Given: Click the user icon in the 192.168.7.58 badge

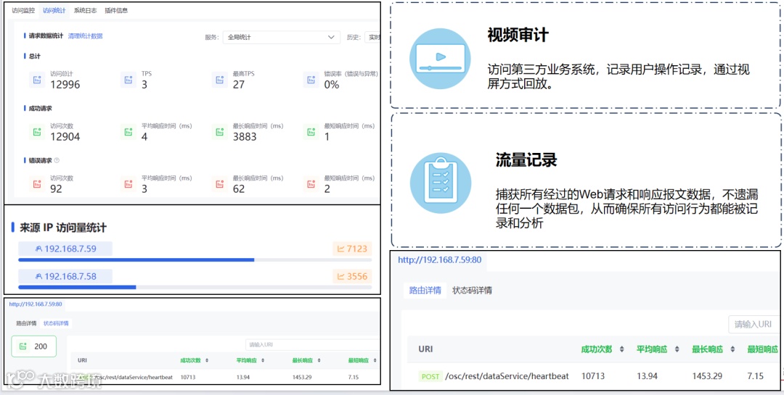Looking at the screenshot, I should pyautogui.click(x=38, y=277).
